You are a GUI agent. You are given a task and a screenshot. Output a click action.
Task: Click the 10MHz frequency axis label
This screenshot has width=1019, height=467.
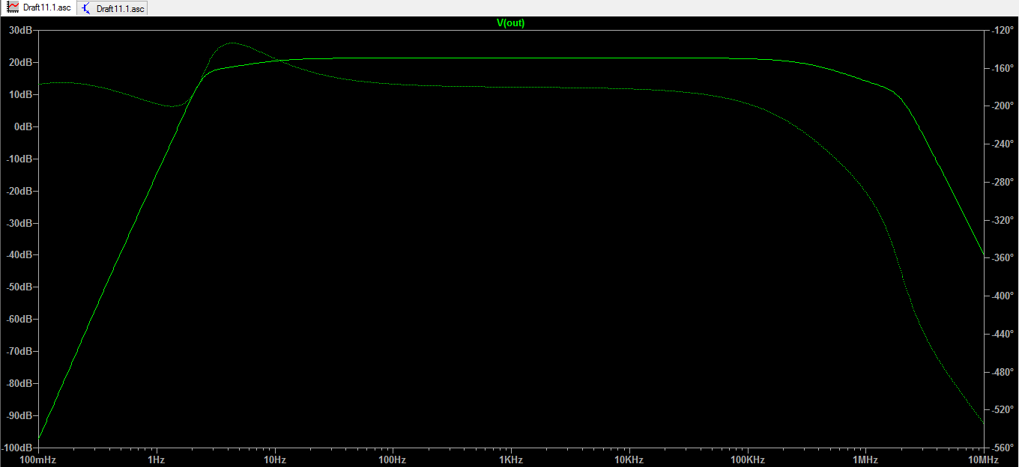[983, 459]
